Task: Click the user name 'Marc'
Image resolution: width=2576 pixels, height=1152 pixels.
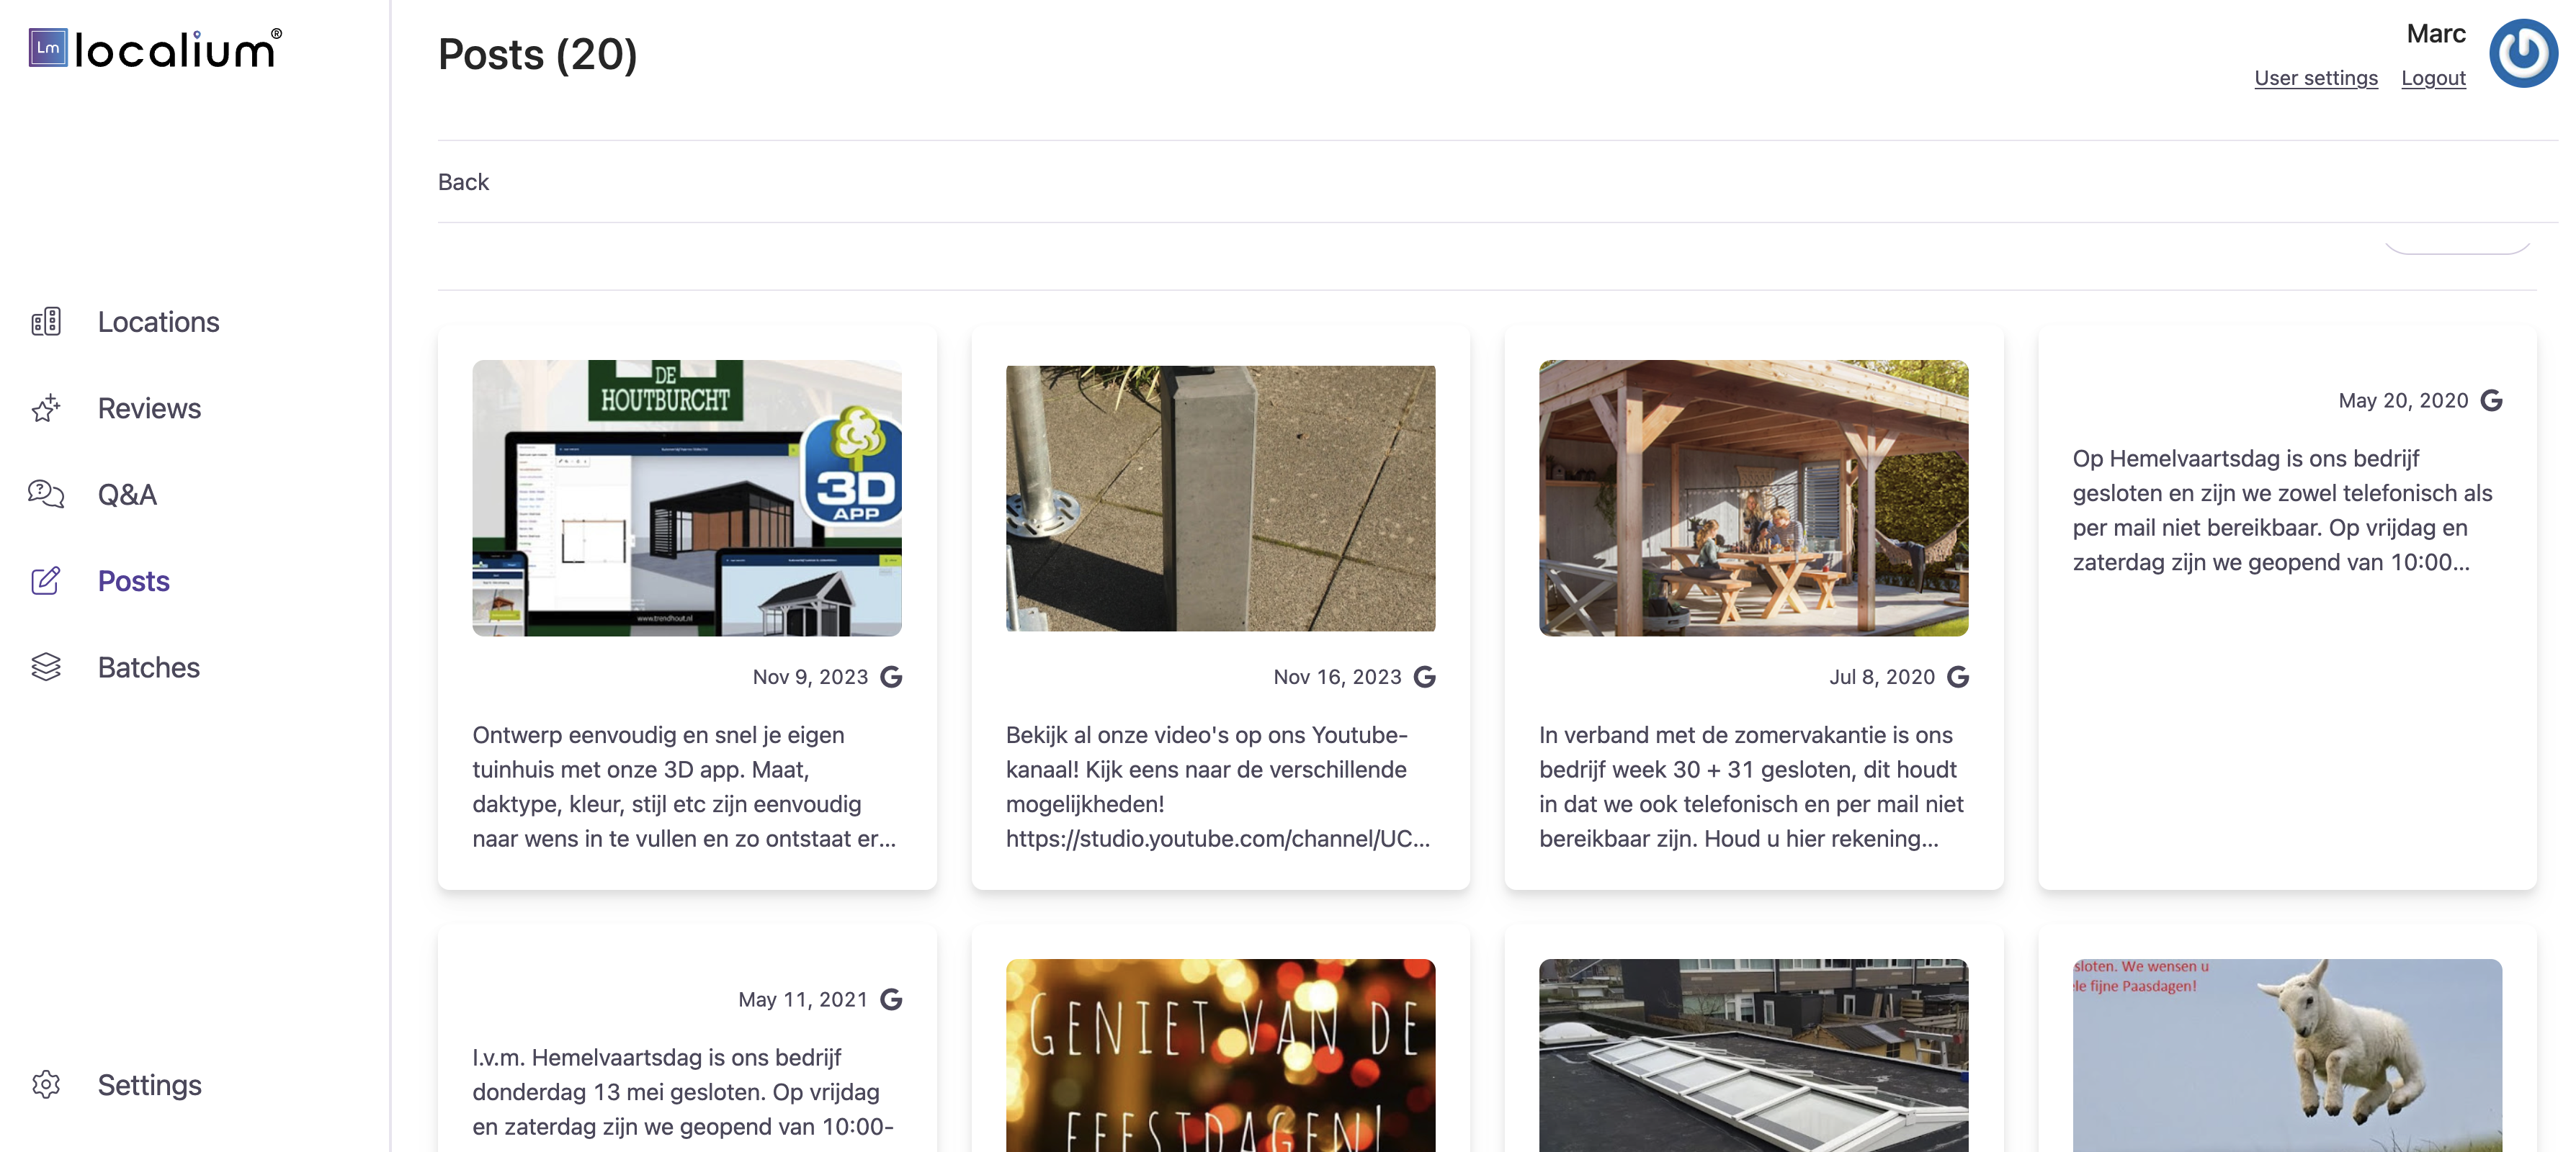Action: [x=2436, y=33]
